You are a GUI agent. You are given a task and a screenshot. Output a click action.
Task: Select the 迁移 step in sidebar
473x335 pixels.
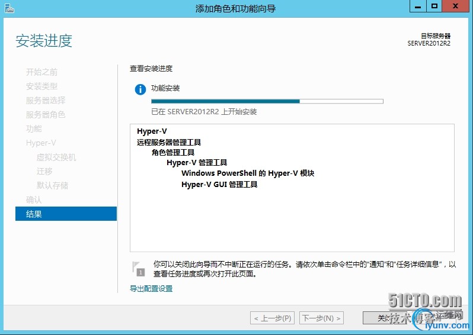click(44, 171)
